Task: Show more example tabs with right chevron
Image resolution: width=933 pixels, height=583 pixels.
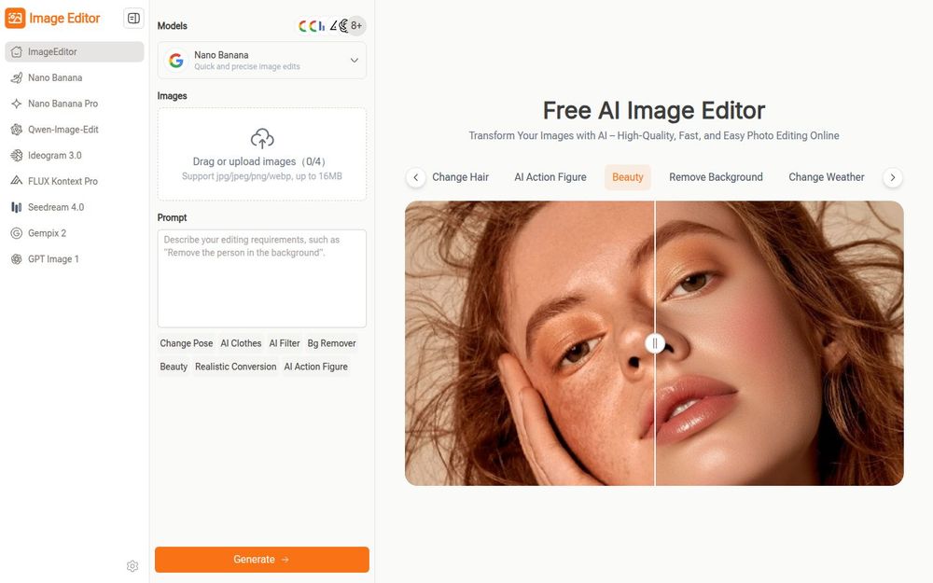Action: (x=892, y=177)
